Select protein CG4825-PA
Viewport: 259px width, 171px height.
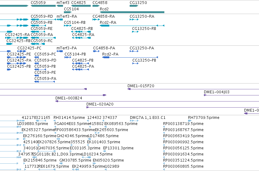coord(81,69)
